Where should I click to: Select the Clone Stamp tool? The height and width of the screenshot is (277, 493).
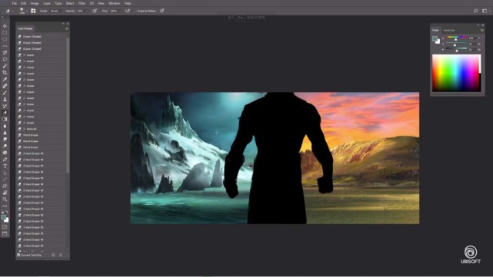5,99
